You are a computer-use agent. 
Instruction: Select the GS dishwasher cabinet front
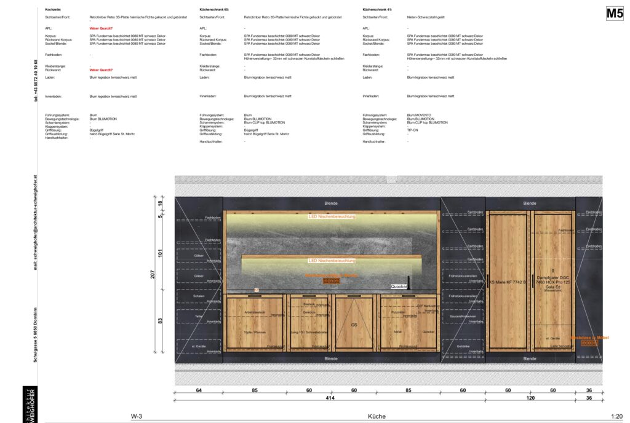coord(354,323)
